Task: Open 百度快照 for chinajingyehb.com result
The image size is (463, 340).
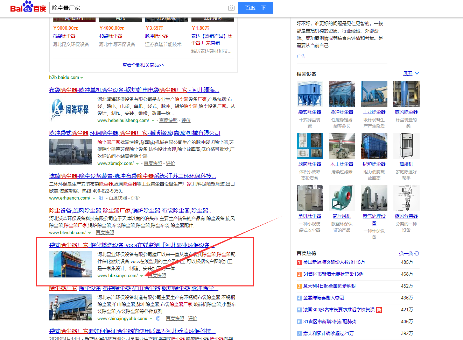Action: tap(175, 318)
